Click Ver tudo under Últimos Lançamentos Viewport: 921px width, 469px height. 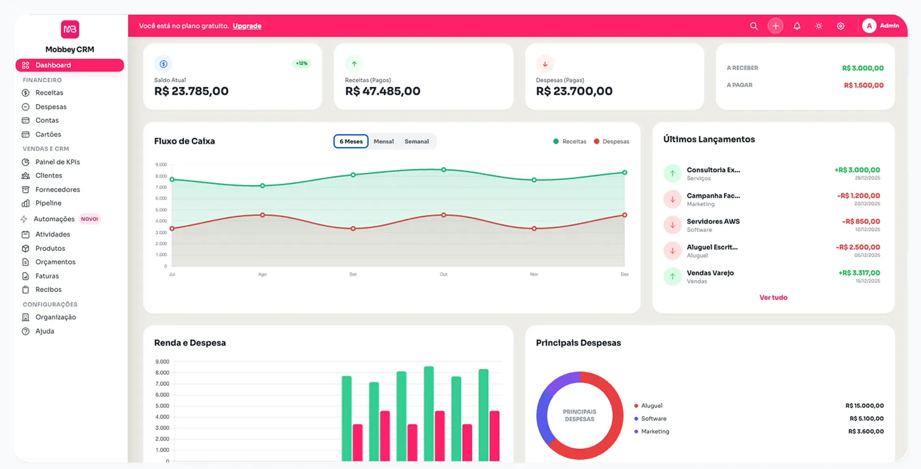773,297
